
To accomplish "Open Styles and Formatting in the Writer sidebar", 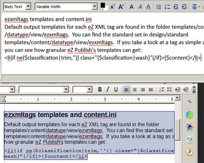I will 190,127.
